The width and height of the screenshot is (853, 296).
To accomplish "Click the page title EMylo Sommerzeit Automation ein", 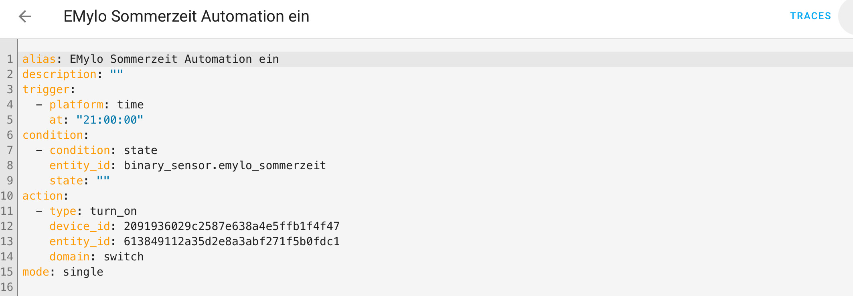I will click(x=186, y=16).
